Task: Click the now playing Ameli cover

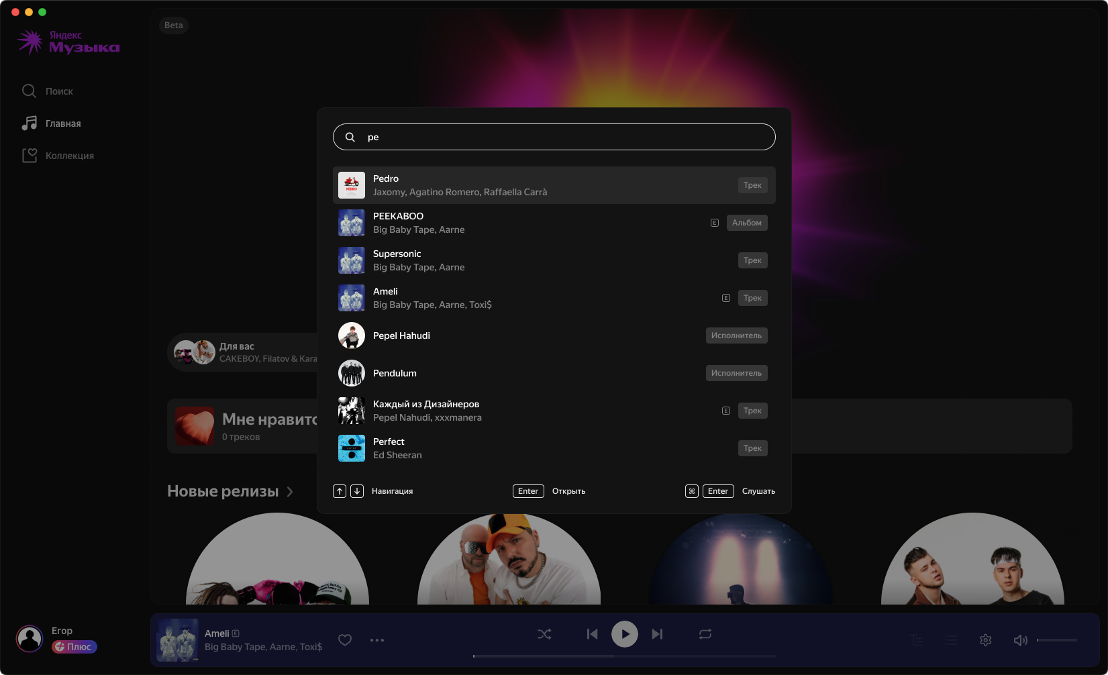Action: pos(178,640)
